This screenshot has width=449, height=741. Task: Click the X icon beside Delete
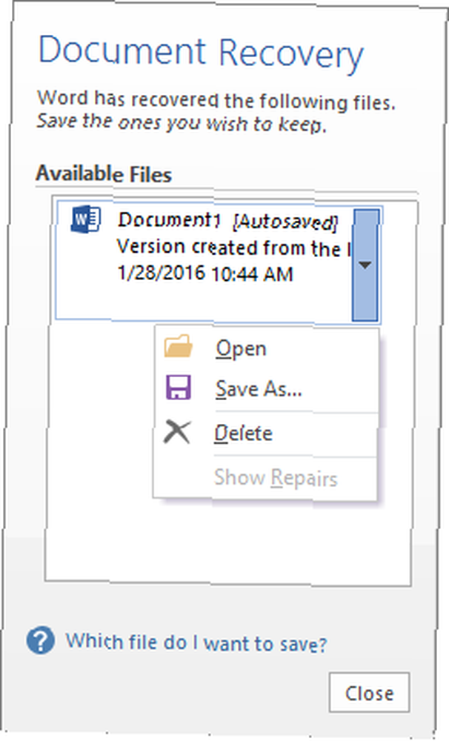(x=177, y=431)
